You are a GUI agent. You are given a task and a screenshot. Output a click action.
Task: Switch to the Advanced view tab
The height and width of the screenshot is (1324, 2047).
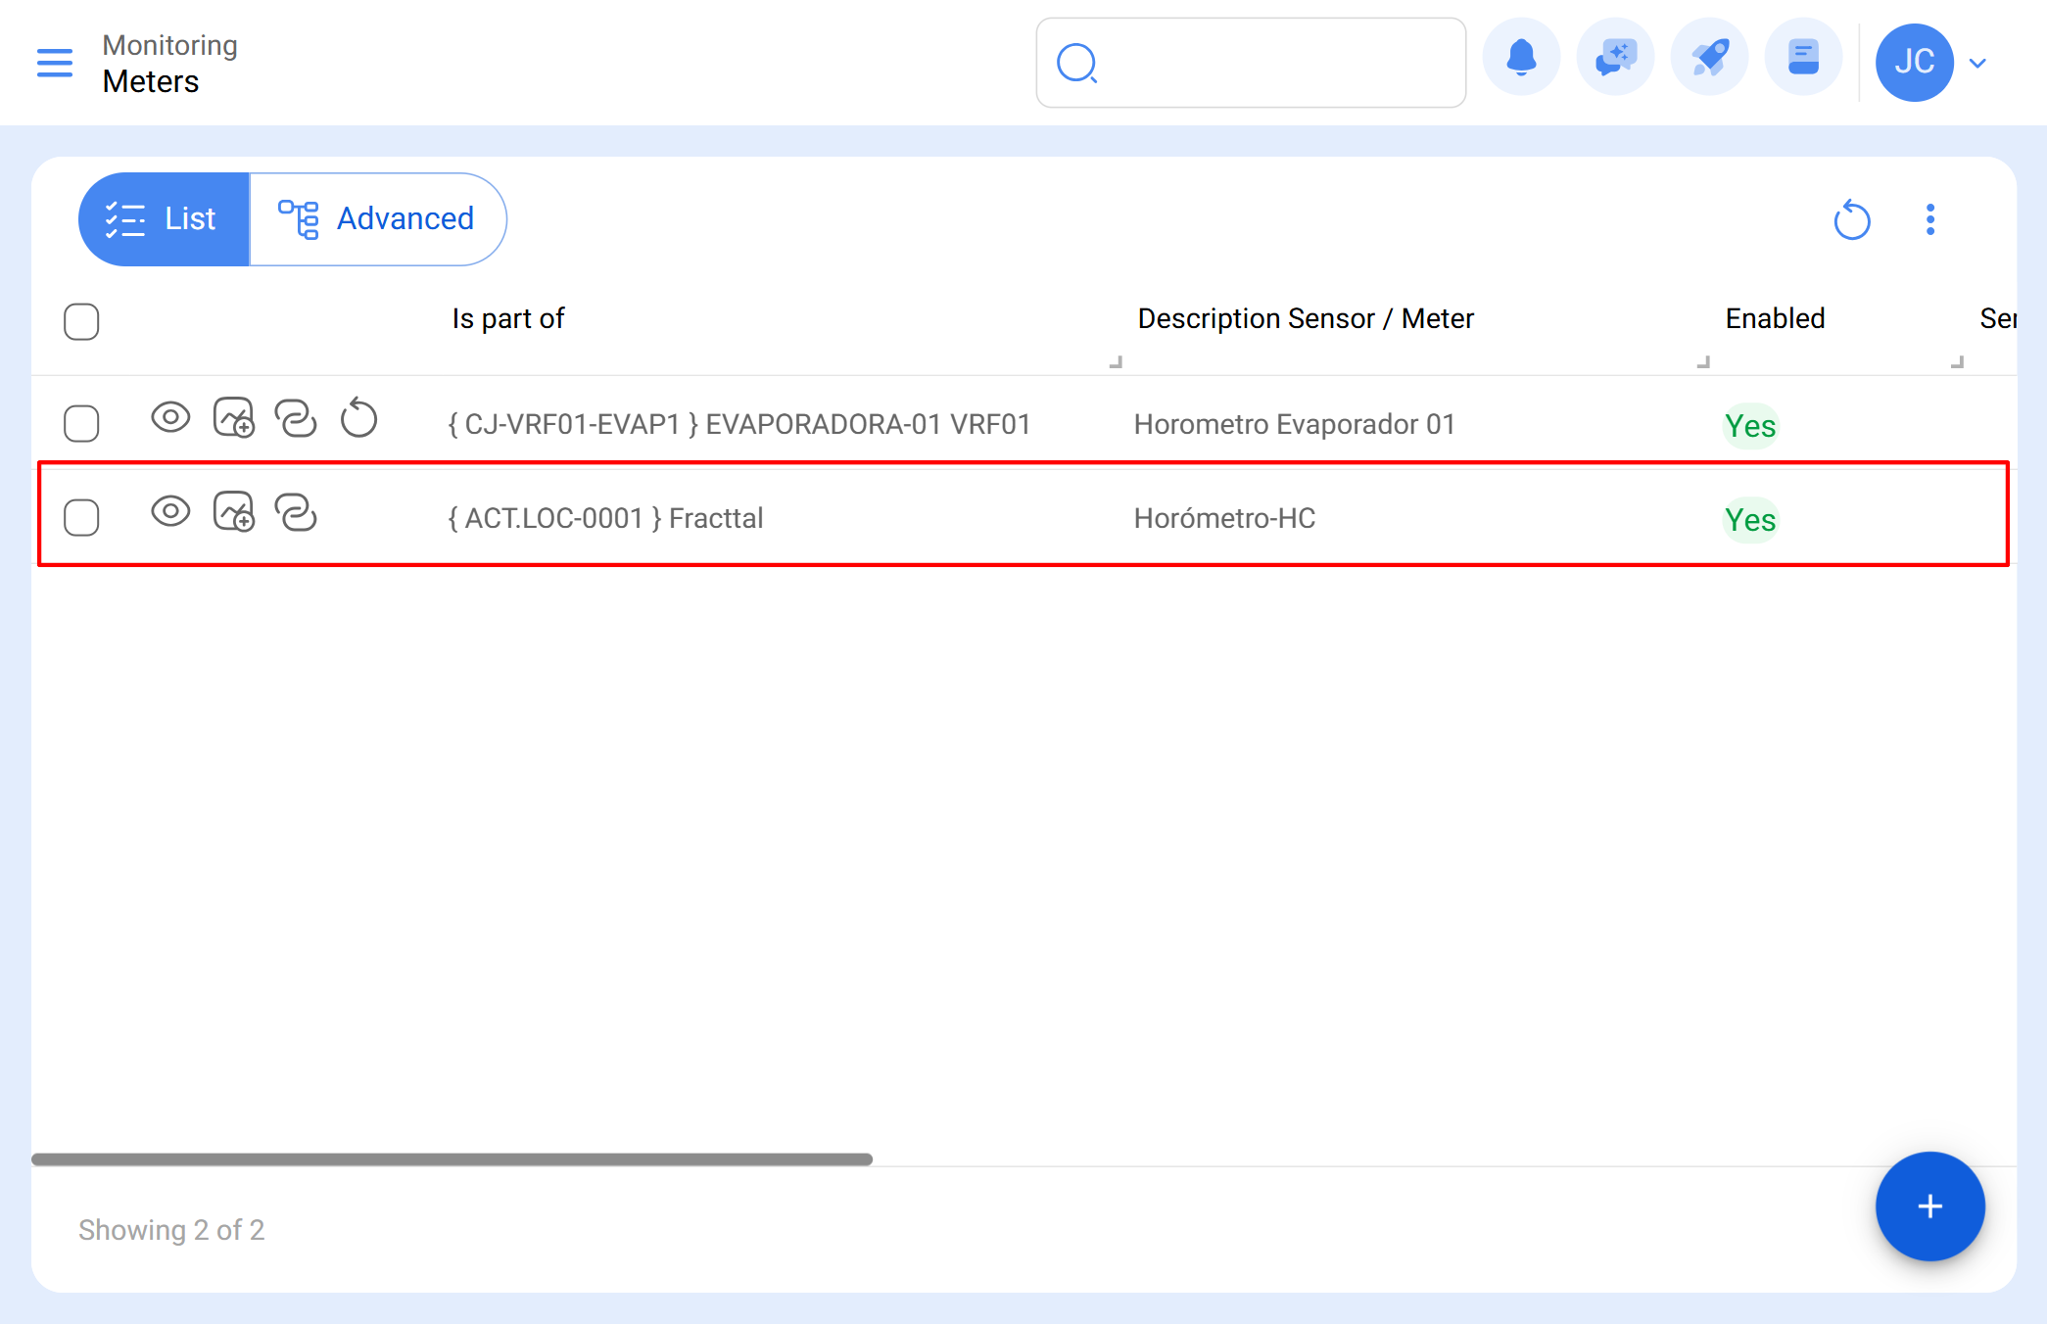pos(378,219)
